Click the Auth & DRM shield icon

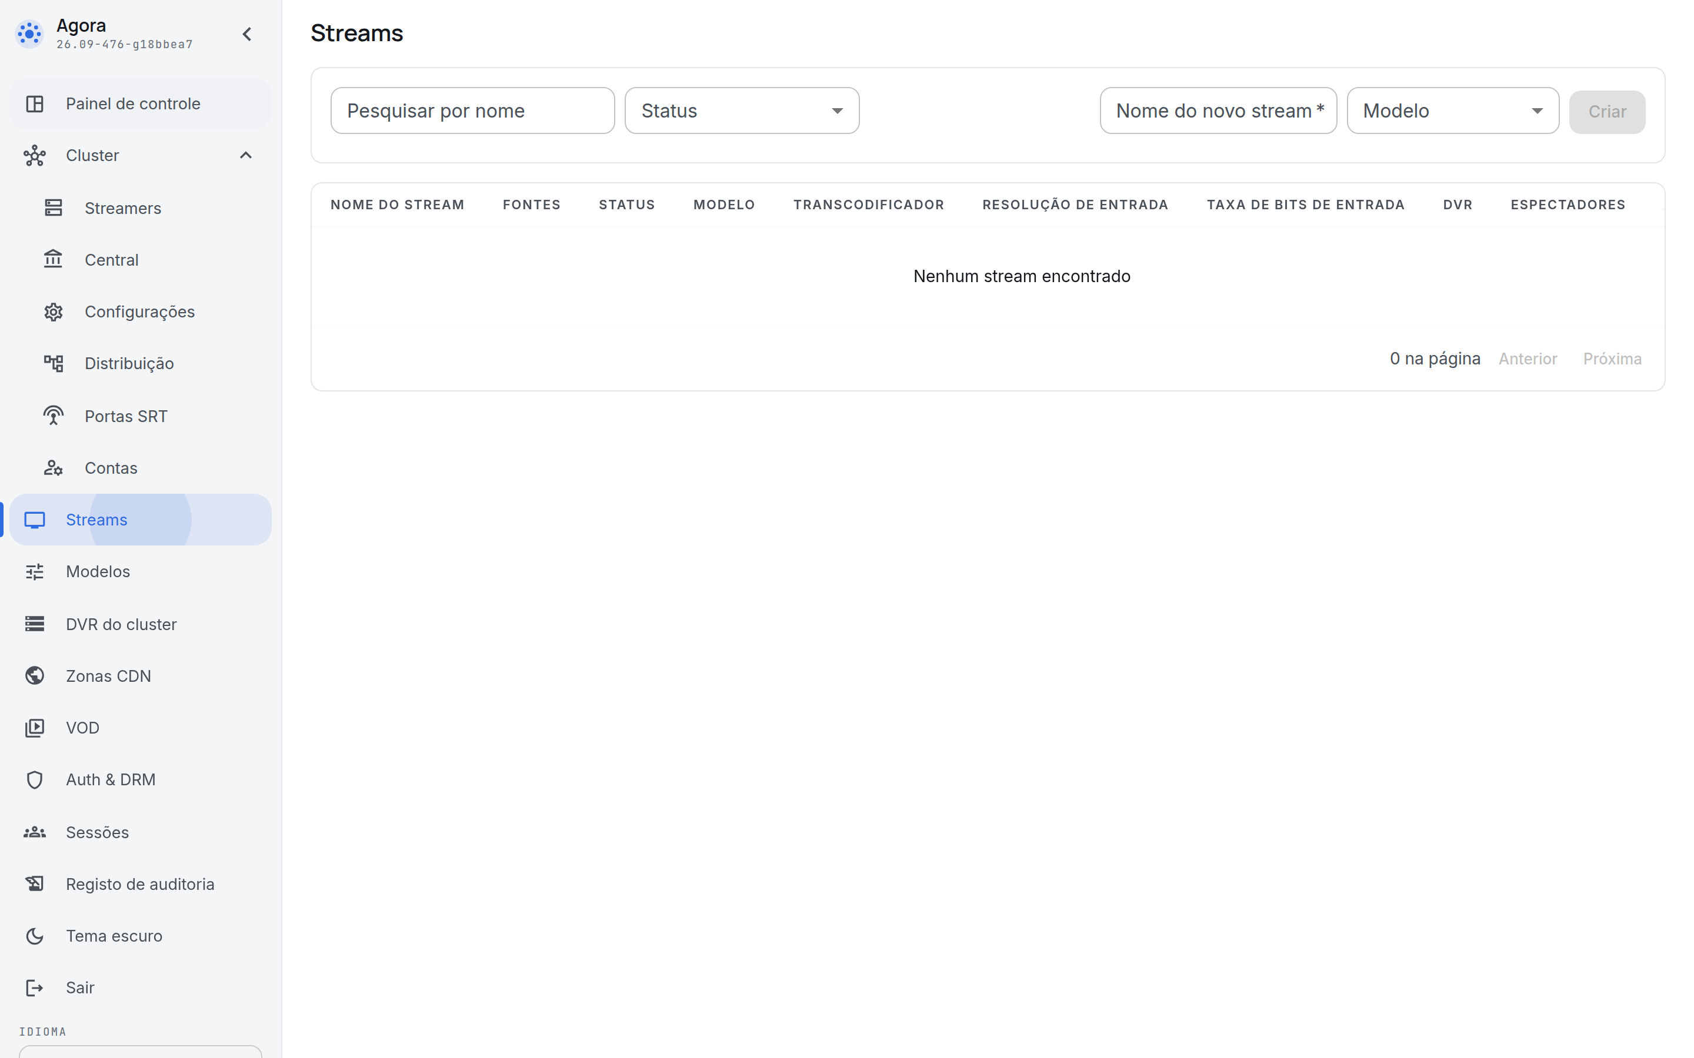pos(35,779)
